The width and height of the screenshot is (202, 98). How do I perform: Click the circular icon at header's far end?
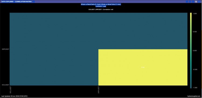point(199,2)
